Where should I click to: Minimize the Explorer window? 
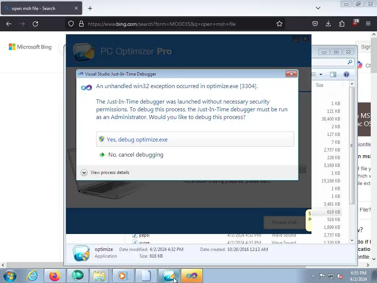pyautogui.click(x=324, y=52)
